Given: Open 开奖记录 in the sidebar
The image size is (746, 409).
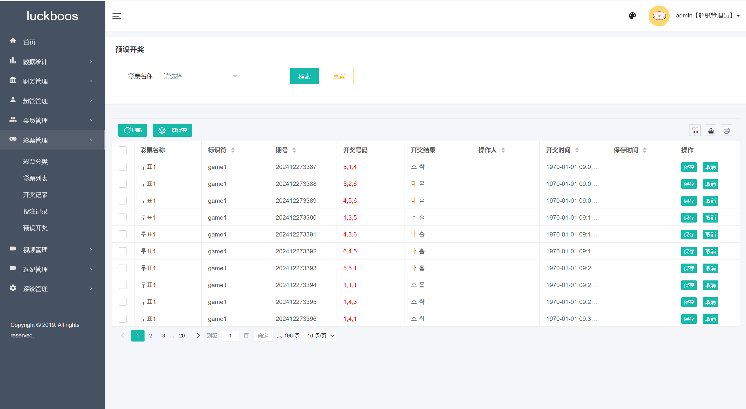Looking at the screenshot, I should coord(35,195).
